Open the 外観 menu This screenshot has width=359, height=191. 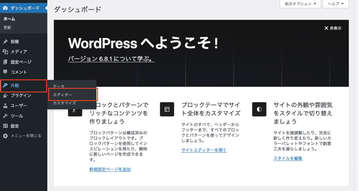[x=23, y=86]
